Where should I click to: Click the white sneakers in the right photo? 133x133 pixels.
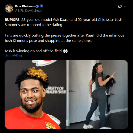click(88, 126)
